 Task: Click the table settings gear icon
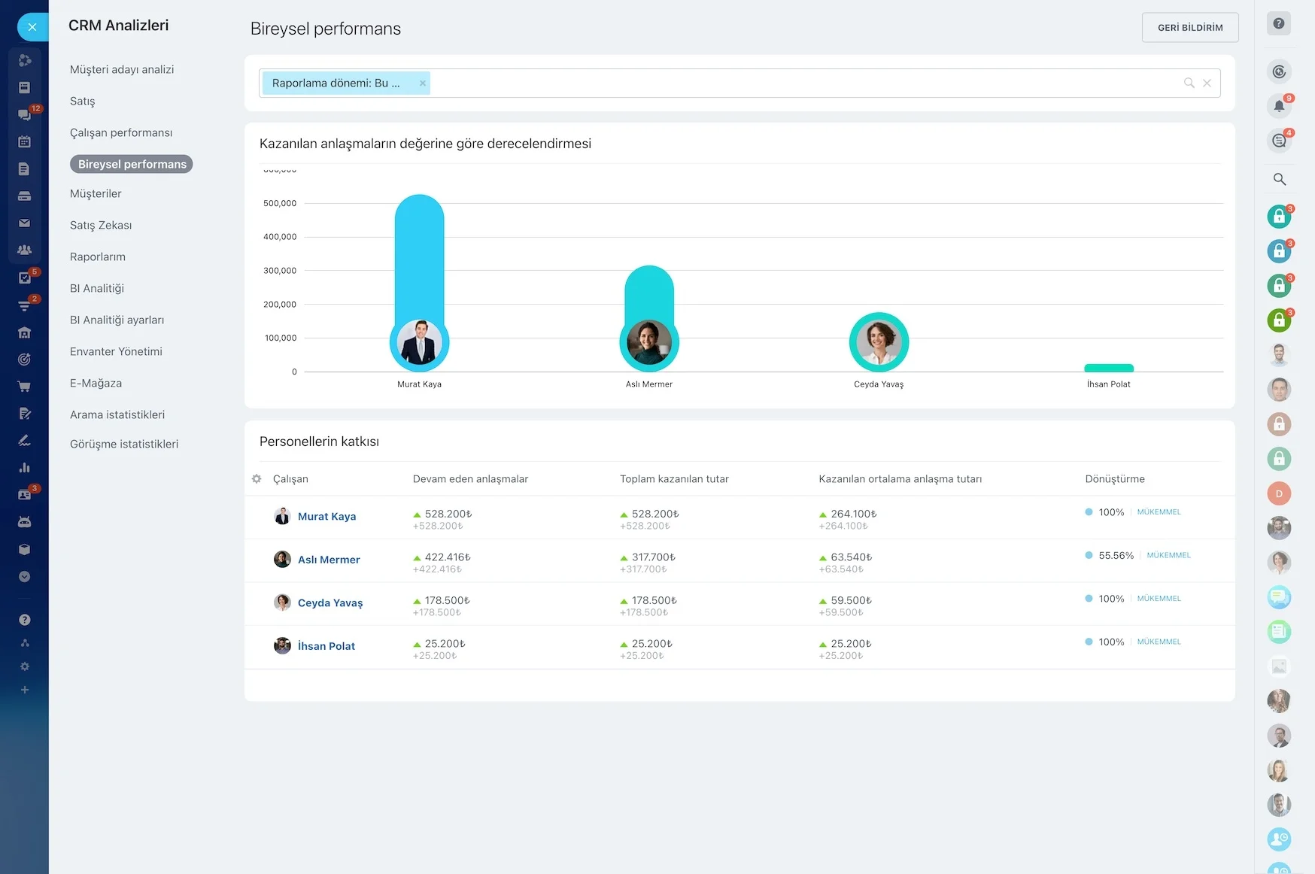257,479
